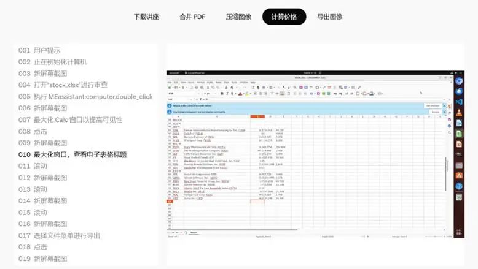Select step 009 新屏幕截图
This screenshot has width=478, height=269.
[42, 143]
